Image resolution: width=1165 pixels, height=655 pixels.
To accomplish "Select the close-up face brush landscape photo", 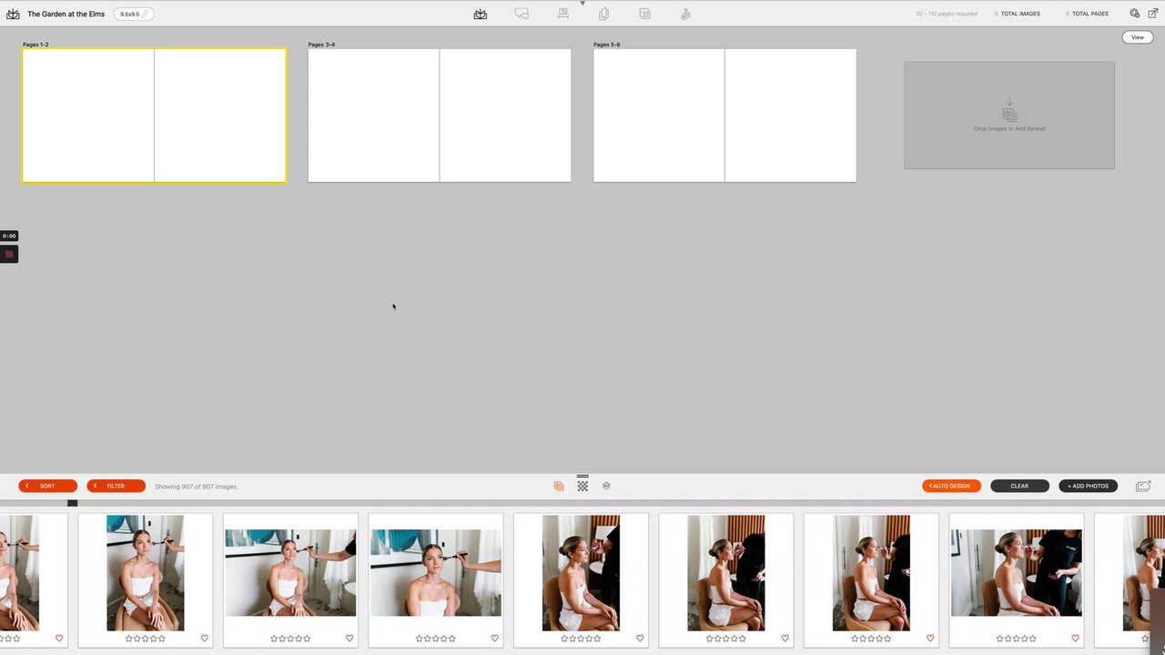I will coord(436,573).
